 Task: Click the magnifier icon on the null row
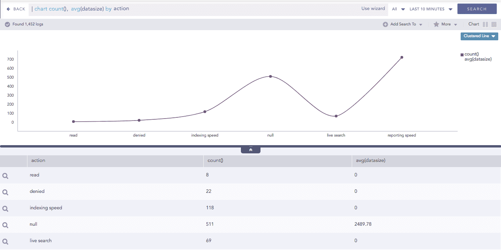(x=5, y=224)
